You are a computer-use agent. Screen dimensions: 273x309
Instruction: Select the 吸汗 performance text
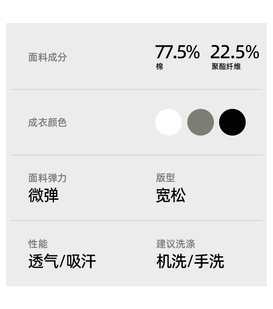point(81,261)
